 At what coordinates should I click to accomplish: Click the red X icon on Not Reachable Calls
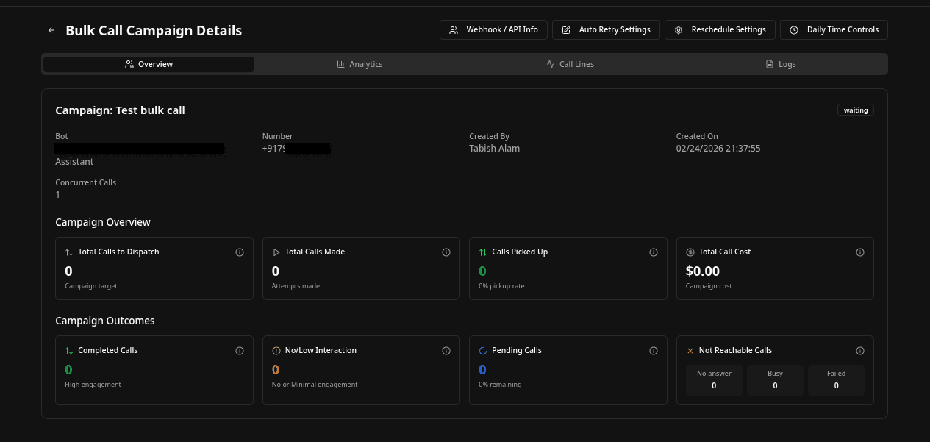pyautogui.click(x=689, y=350)
